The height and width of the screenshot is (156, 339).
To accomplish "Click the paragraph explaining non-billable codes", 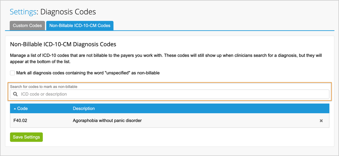I will 166,59.
